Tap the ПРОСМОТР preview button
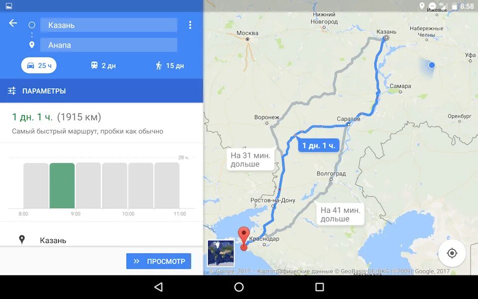 (158, 261)
